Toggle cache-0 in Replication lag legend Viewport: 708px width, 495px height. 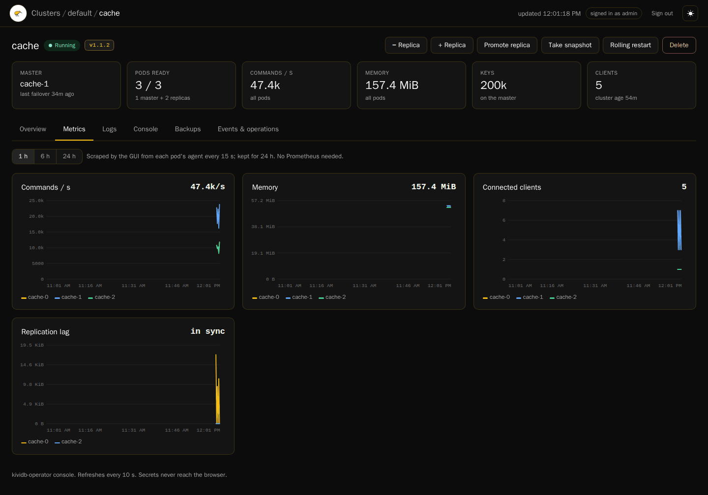tap(35, 442)
